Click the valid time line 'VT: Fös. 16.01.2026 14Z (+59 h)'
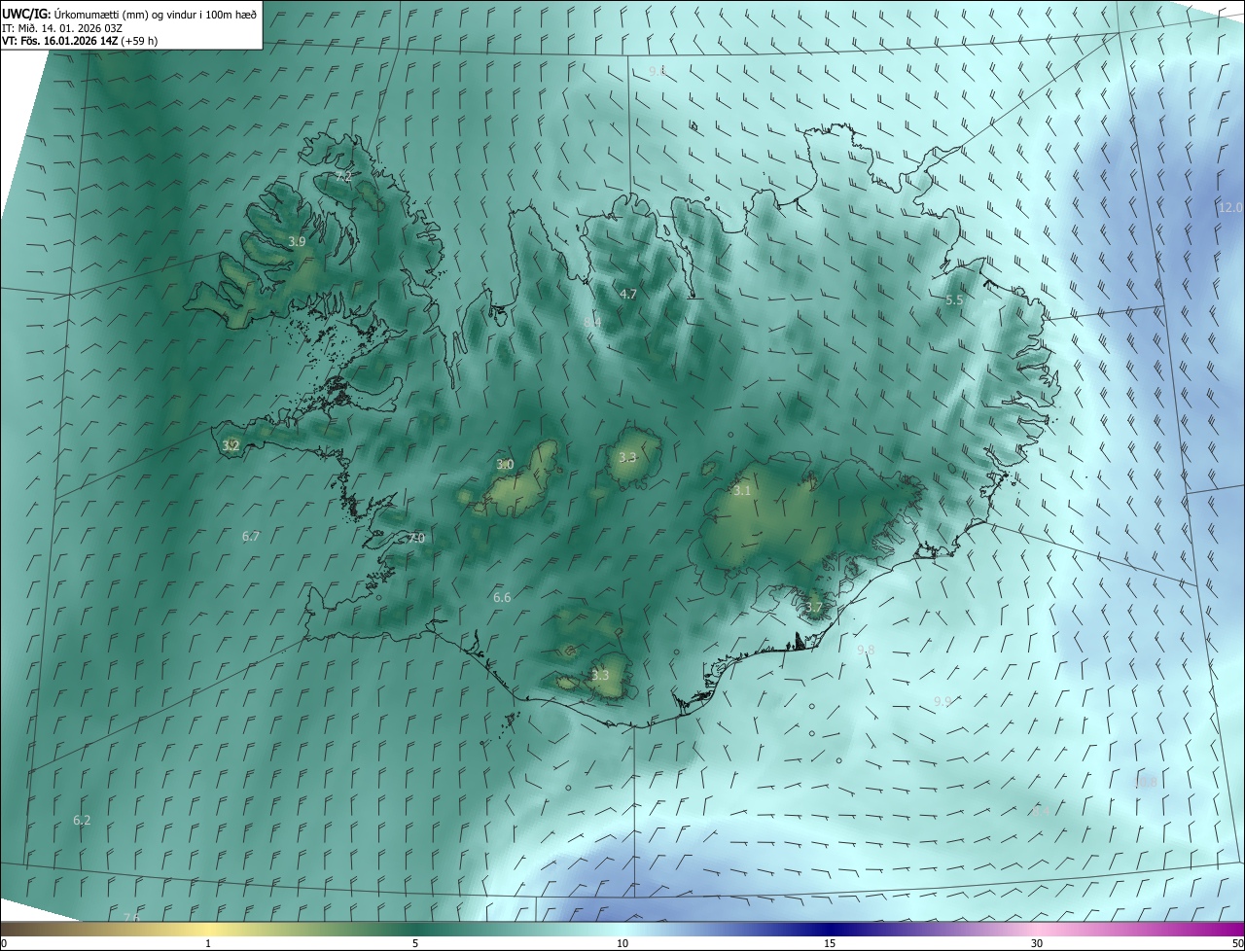This screenshot has height=951, width=1245. (x=80, y=41)
